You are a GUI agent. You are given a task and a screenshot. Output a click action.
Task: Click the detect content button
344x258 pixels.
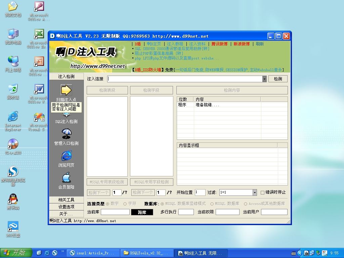coord(232,90)
